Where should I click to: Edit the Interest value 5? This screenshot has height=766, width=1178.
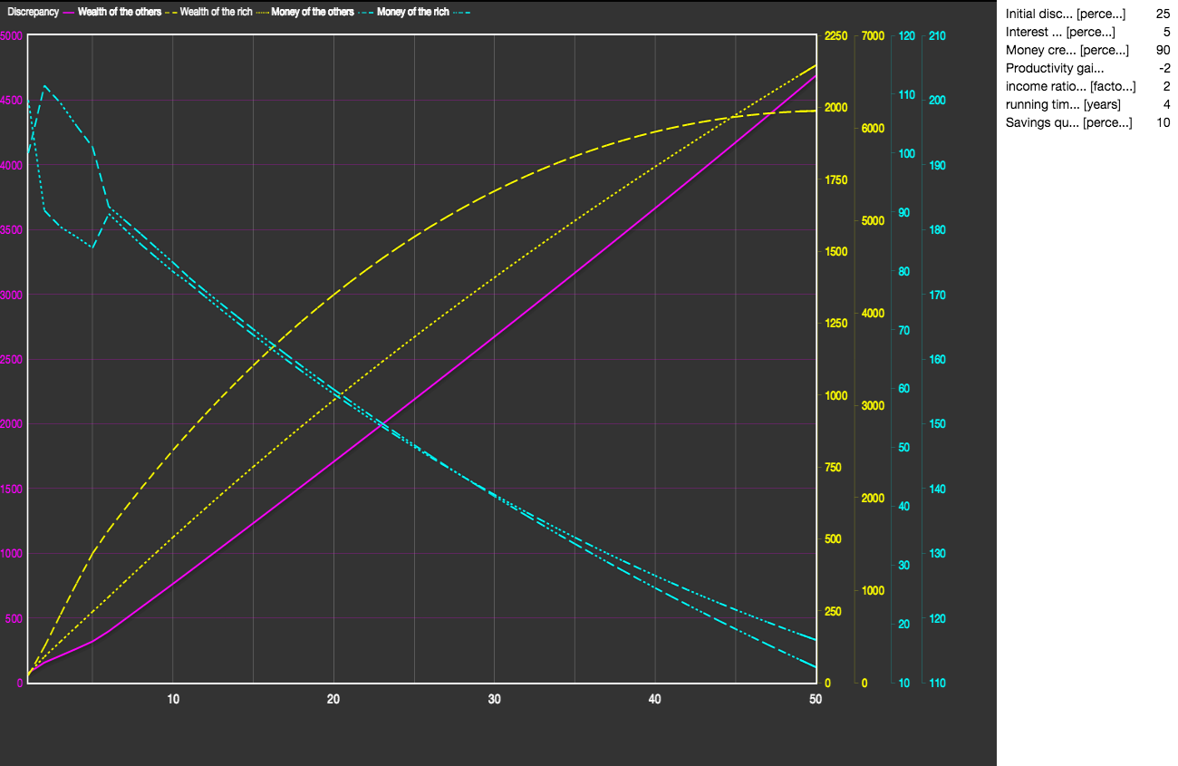tap(1167, 32)
